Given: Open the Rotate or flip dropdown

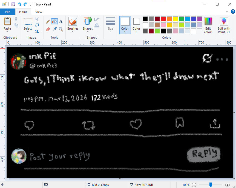Looking at the screenshot, I should (x=38, y=31).
